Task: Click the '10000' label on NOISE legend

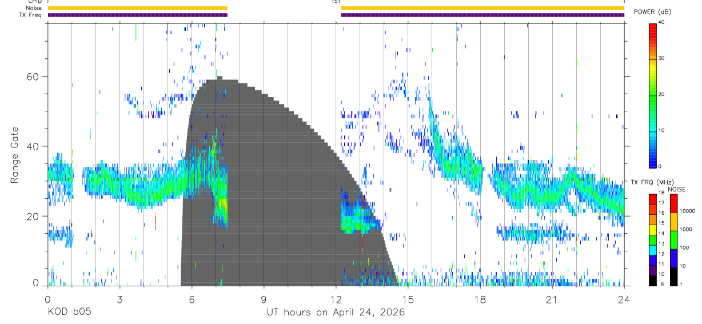Action: pyautogui.click(x=688, y=211)
